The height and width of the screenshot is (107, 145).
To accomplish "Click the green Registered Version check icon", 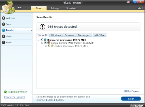I will coord(5,92).
